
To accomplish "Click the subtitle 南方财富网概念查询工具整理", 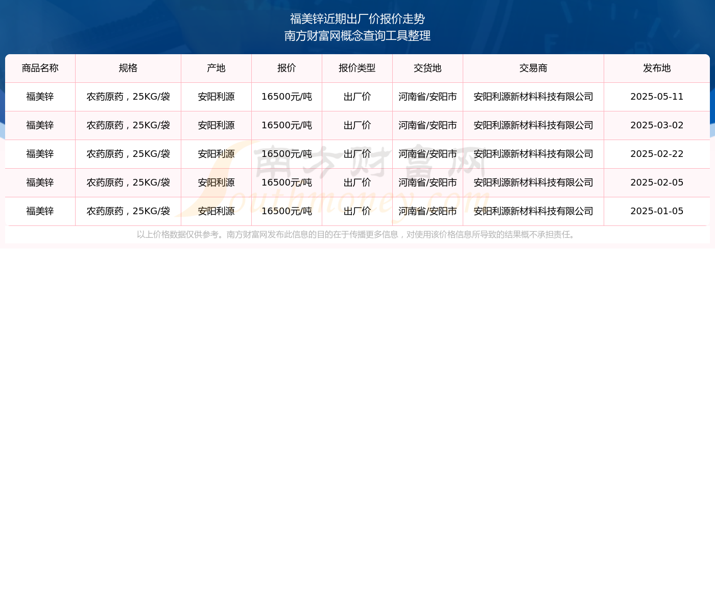I will point(357,36).
